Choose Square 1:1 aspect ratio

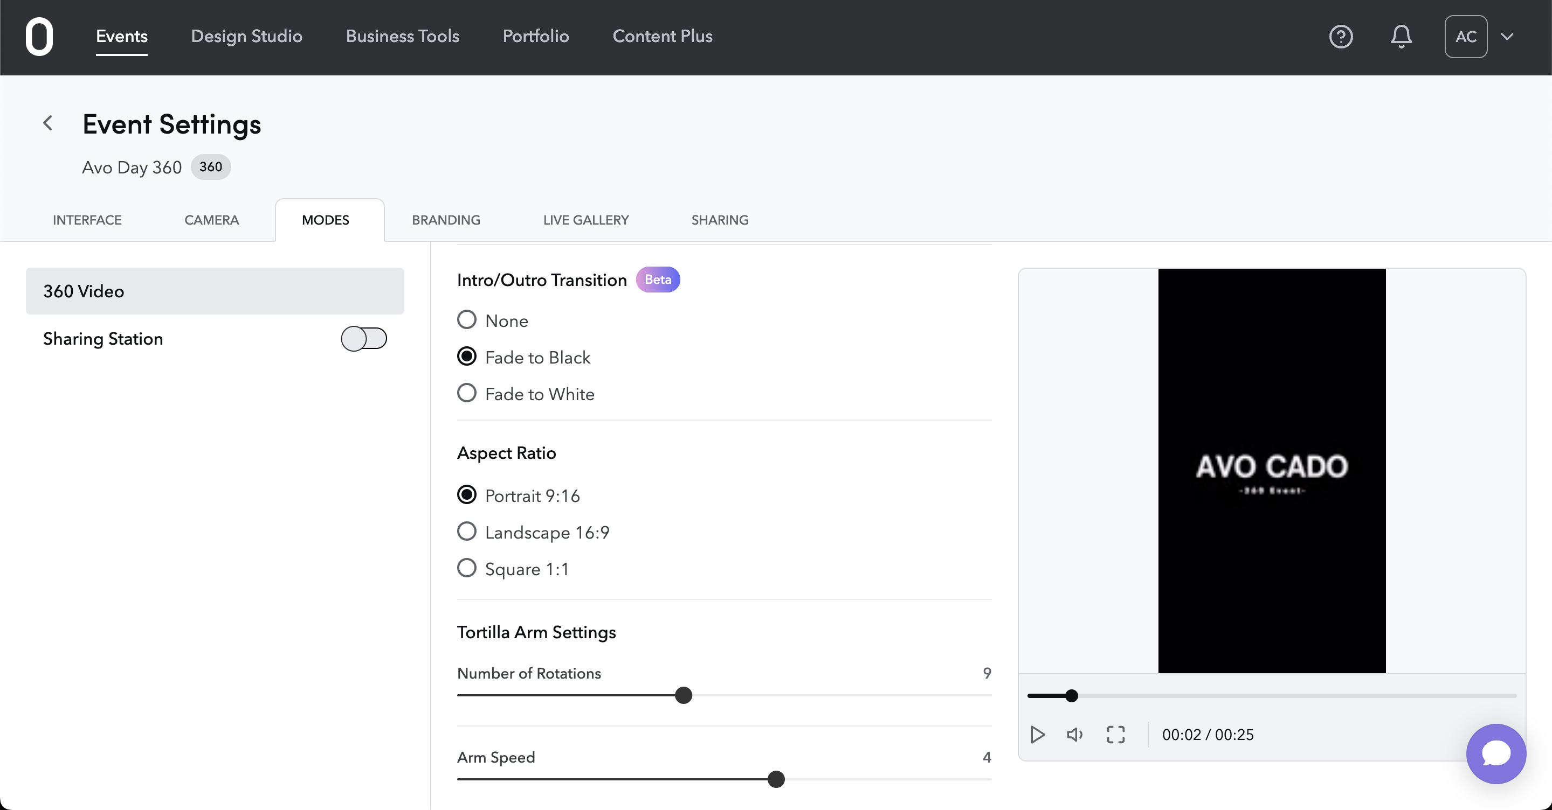pos(466,568)
